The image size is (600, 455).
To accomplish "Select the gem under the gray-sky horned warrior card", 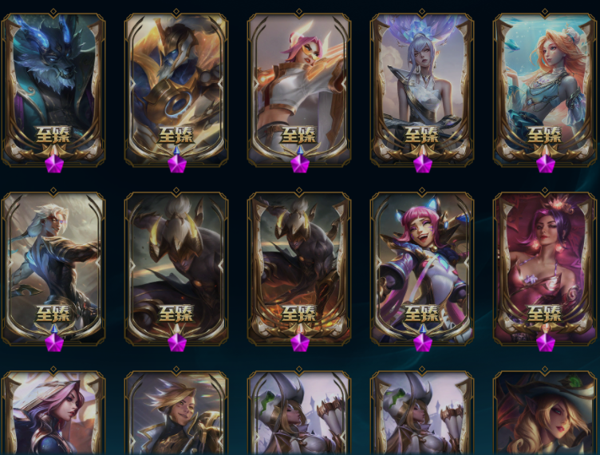I will pos(177,342).
